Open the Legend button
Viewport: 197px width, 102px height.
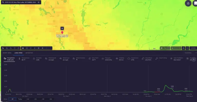pyautogui.click(x=193, y=48)
